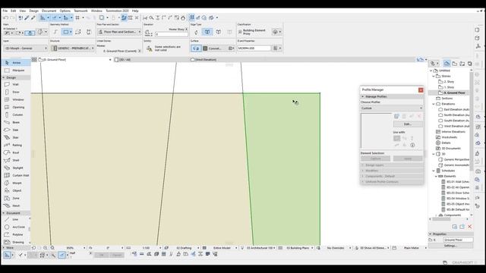Viewport: 486px width, 273px height.
Task: Select the Wall tool
Action: (16, 84)
